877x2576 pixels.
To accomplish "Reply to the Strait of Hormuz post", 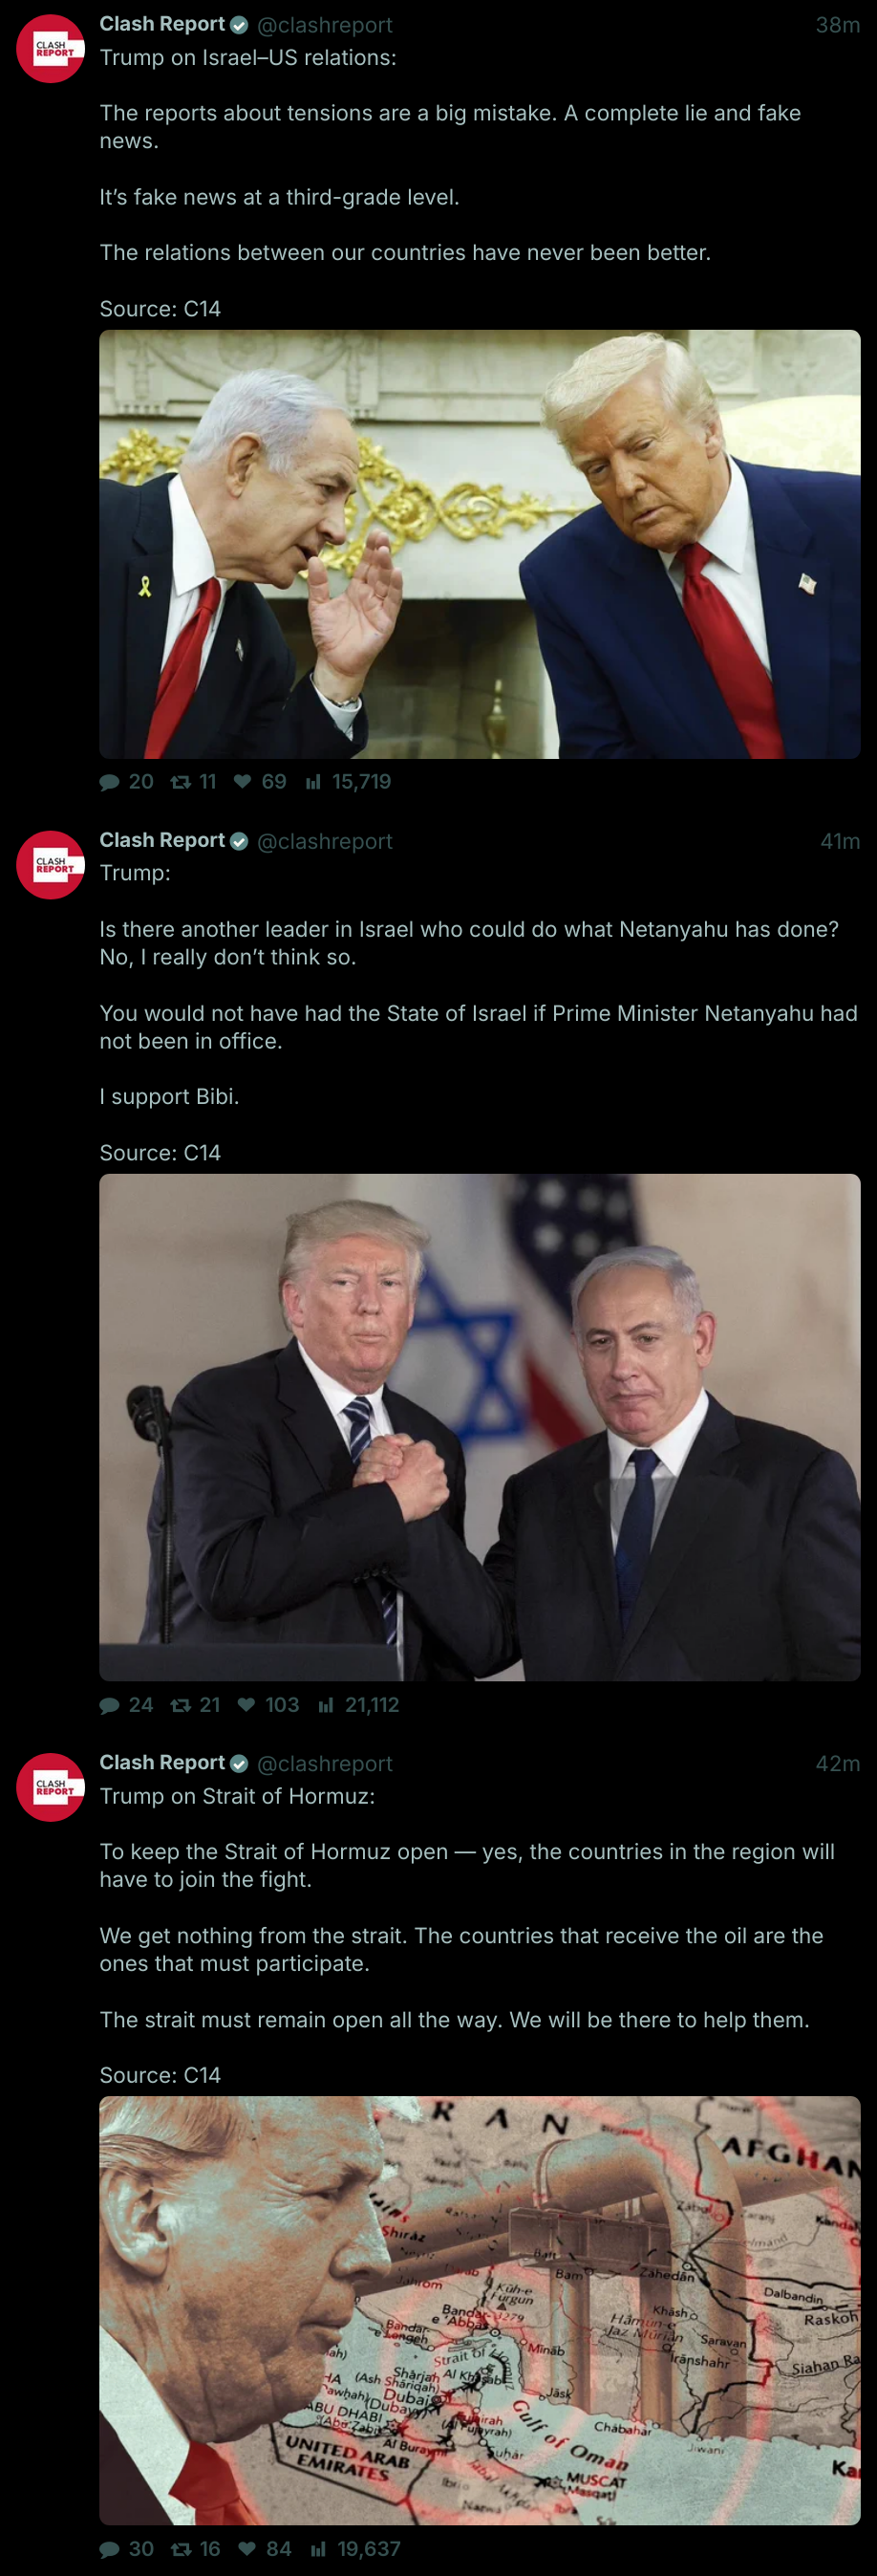I will click(x=109, y=2549).
